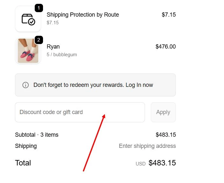This screenshot has width=224, height=183.
Task: Click the $7.15 price at right
Action: pyautogui.click(x=169, y=15)
